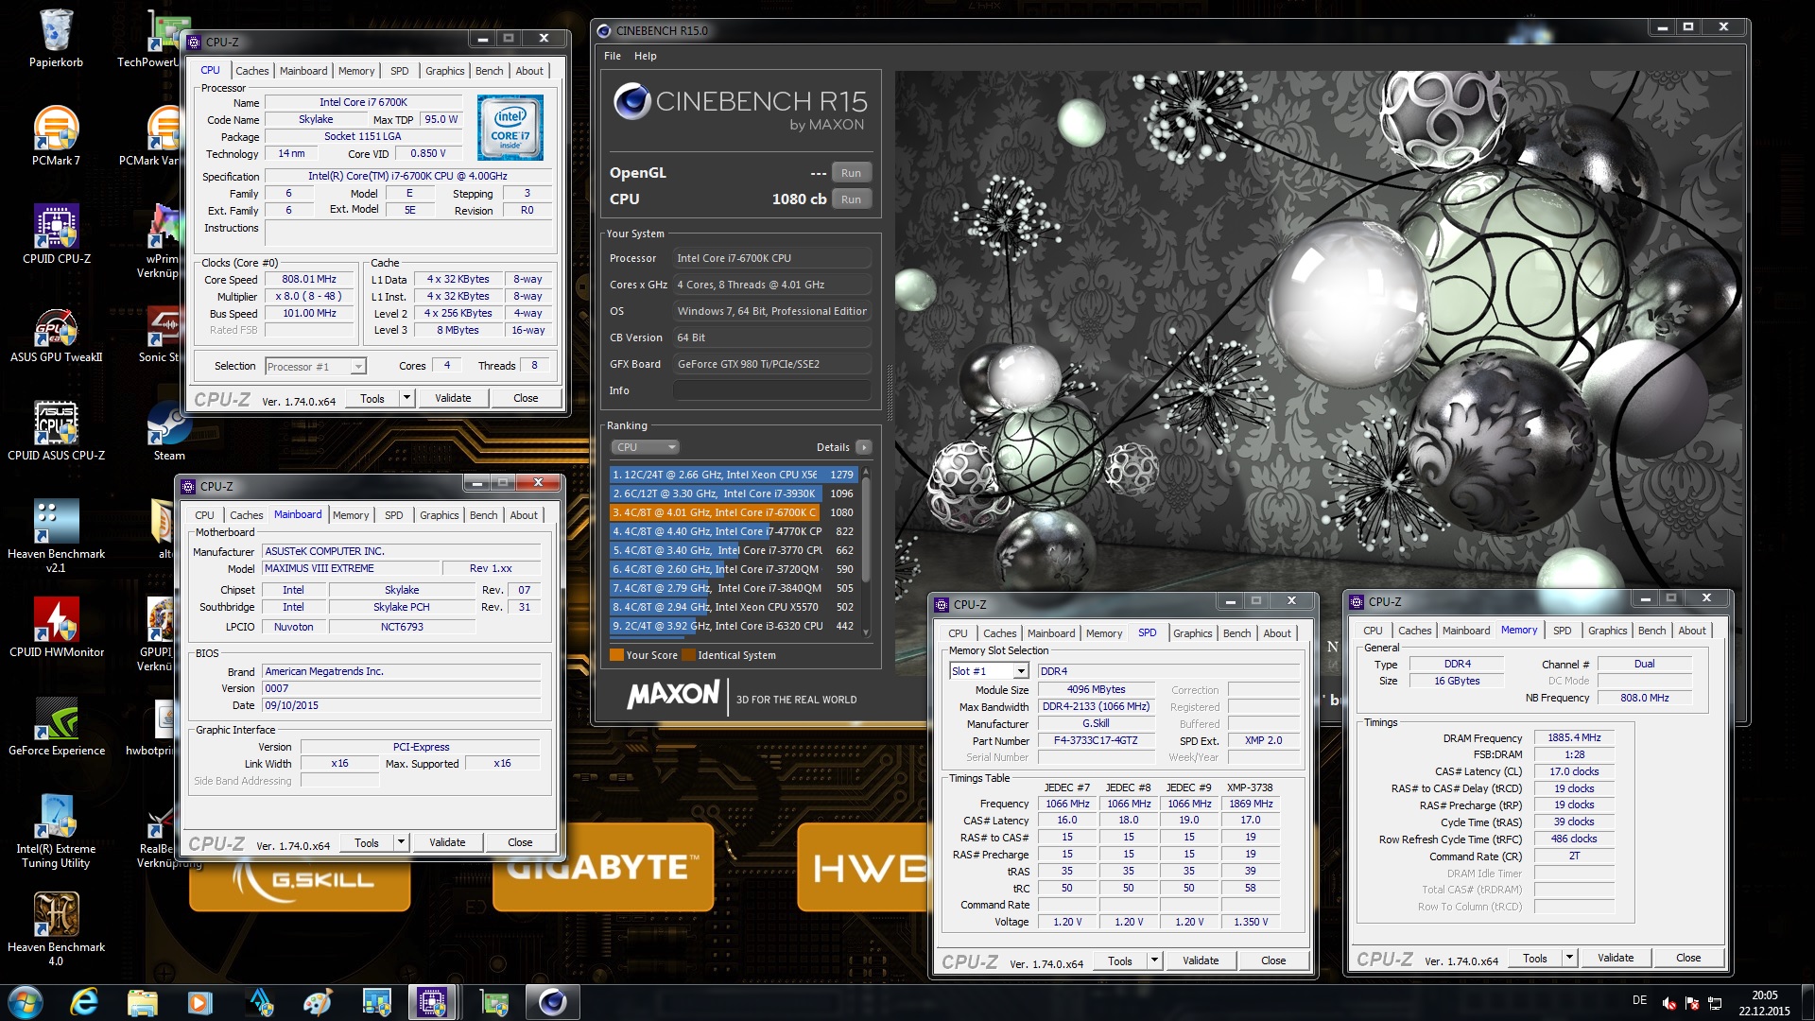Launch PCMark 7 from the desktop
This screenshot has width=1815, height=1021.
[x=56, y=136]
